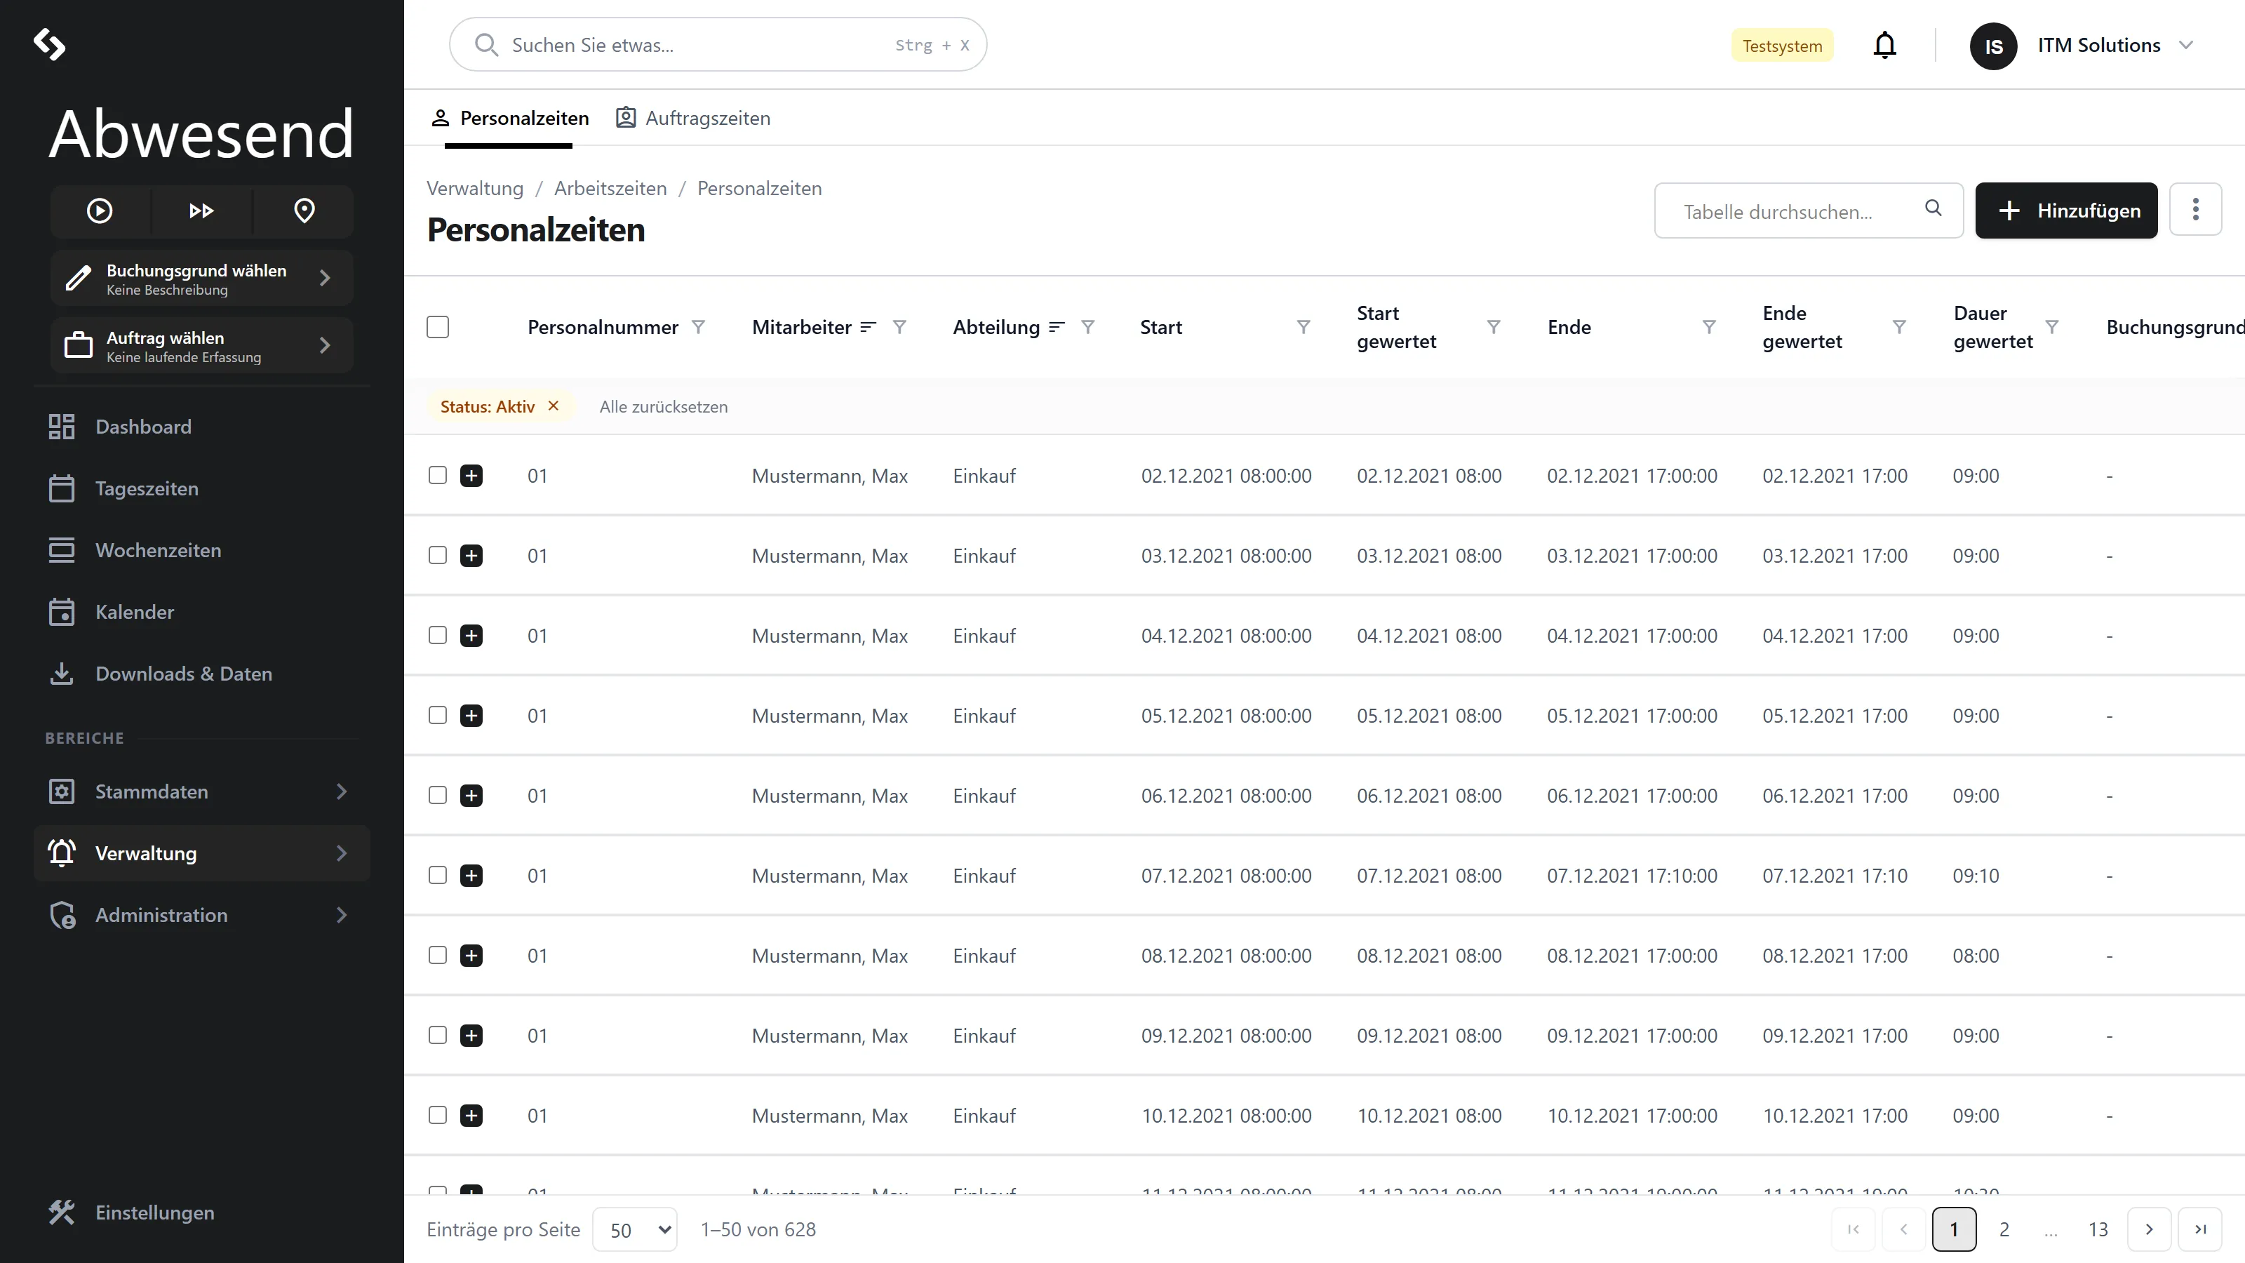2245x1263 pixels.
Task: Click Alle zurücksetzen link
Action: click(x=663, y=407)
